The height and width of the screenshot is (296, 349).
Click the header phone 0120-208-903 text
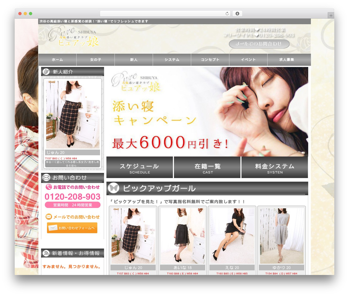[x=276, y=35]
